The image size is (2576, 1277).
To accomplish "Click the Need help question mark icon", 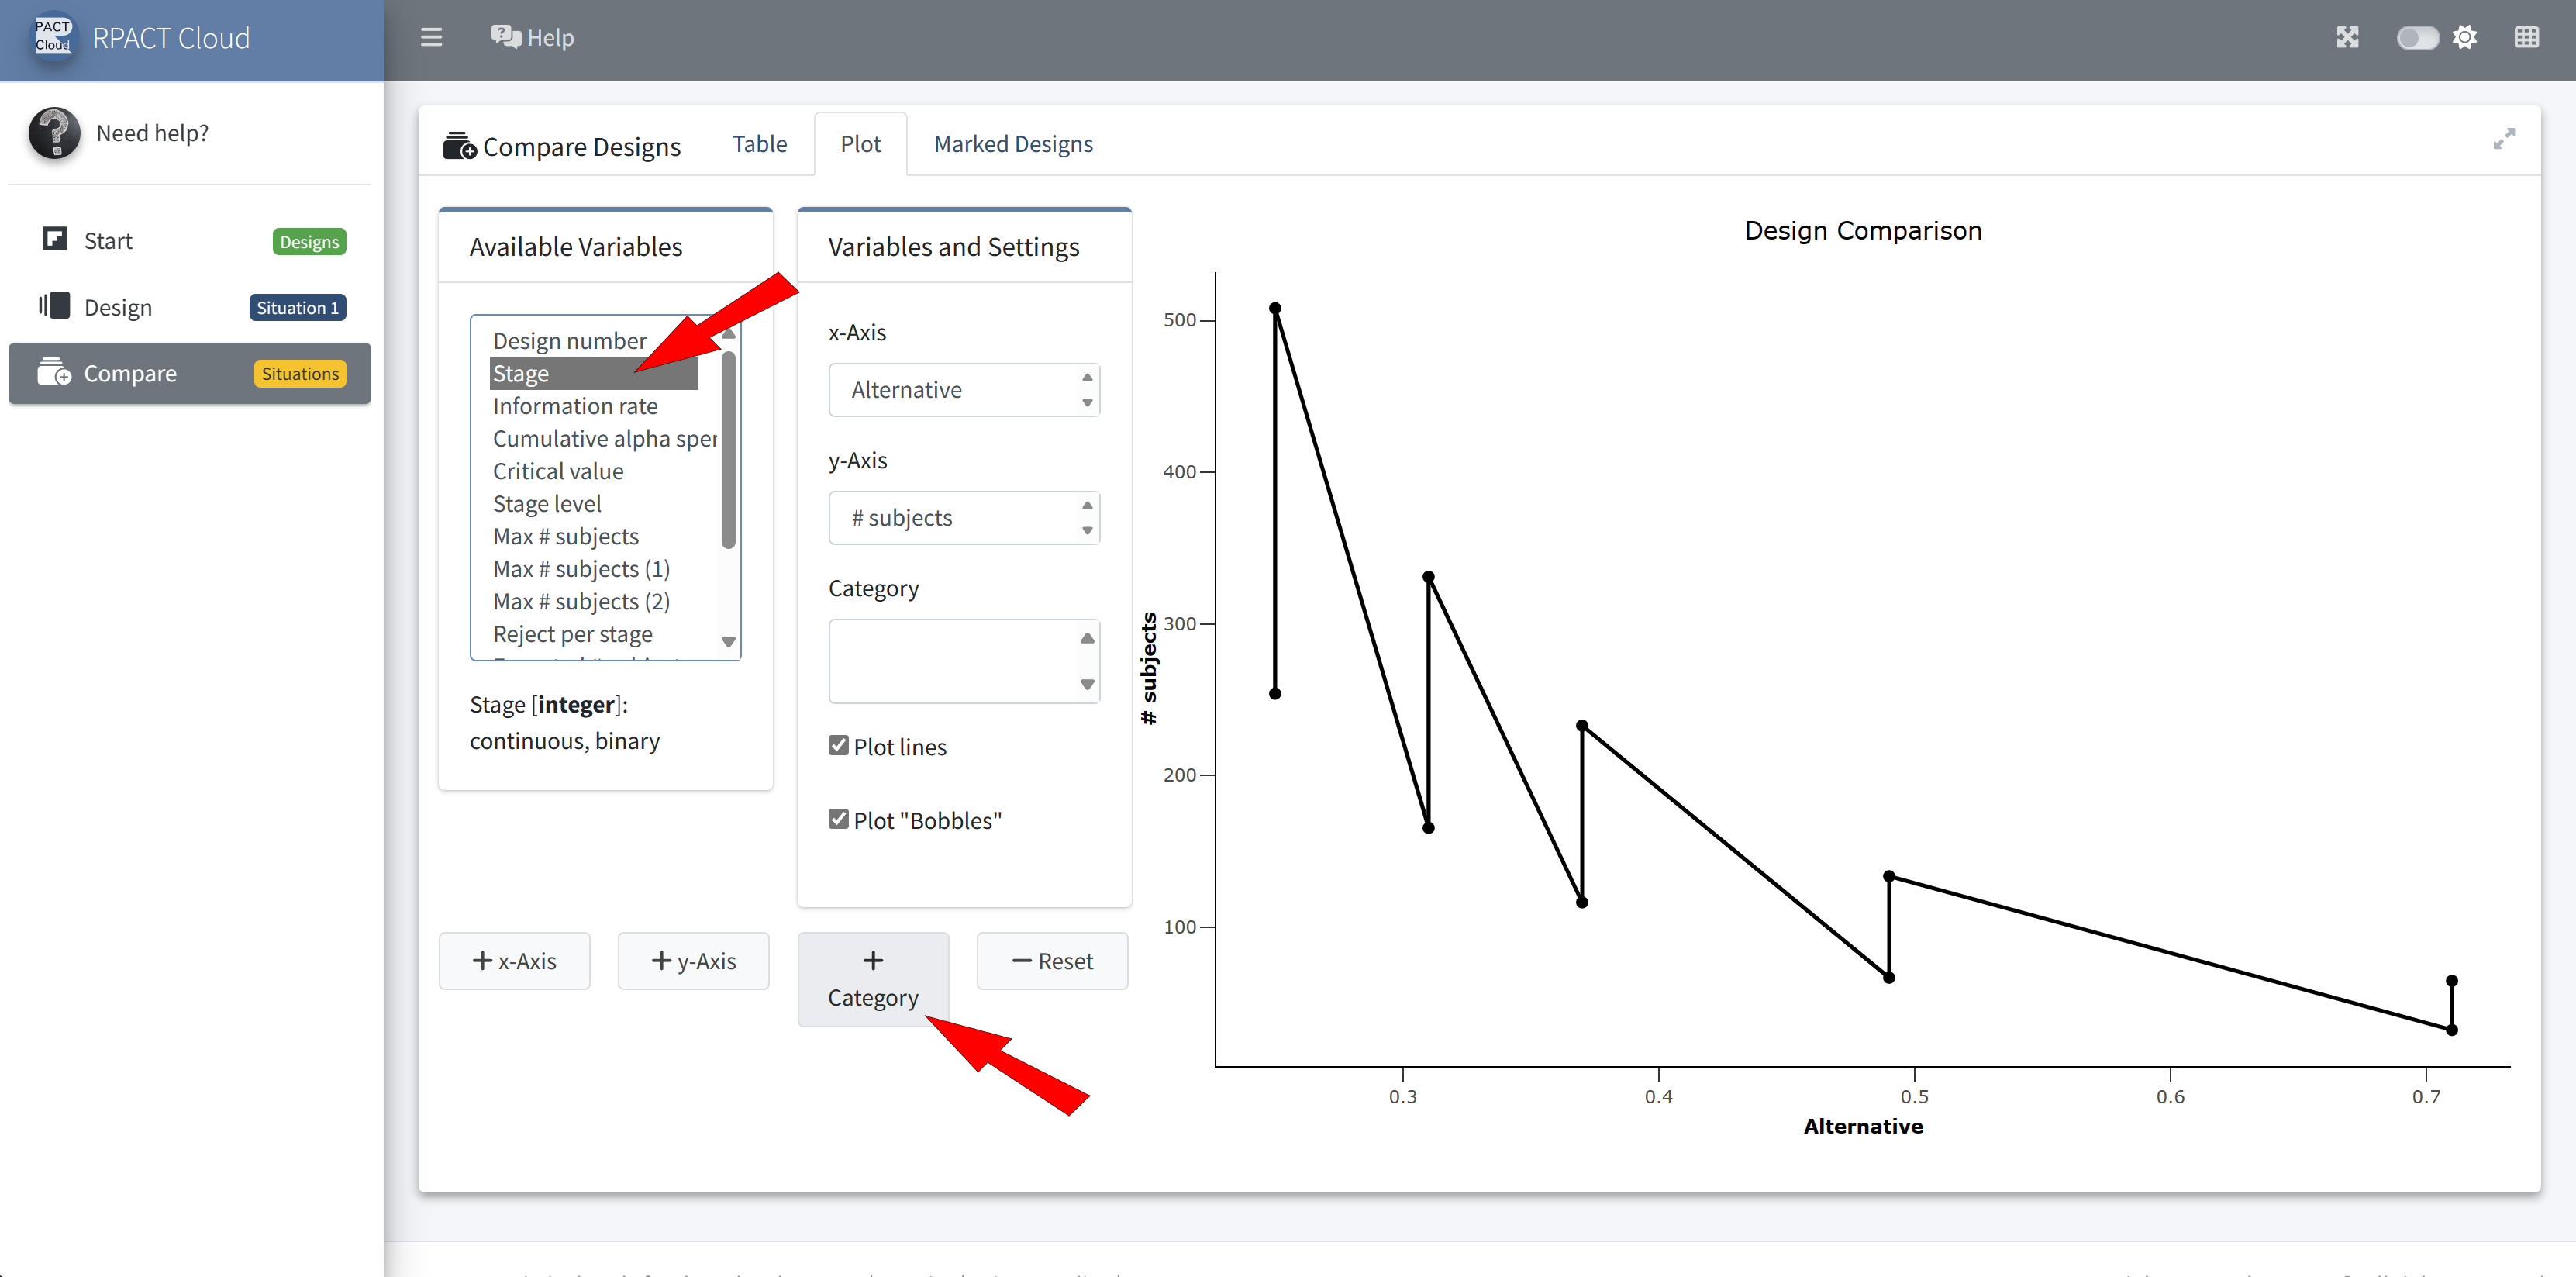I will 54,133.
